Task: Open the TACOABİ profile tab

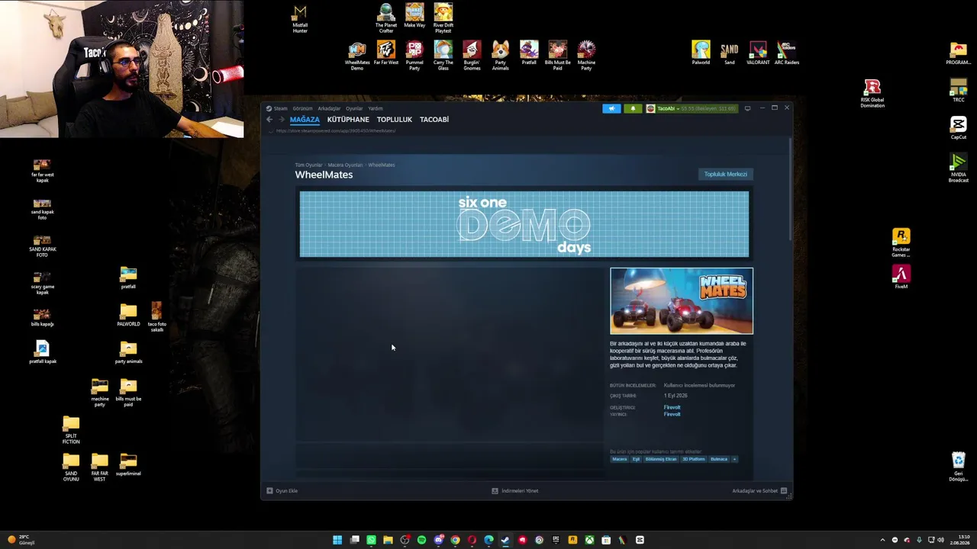Action: coord(434,120)
